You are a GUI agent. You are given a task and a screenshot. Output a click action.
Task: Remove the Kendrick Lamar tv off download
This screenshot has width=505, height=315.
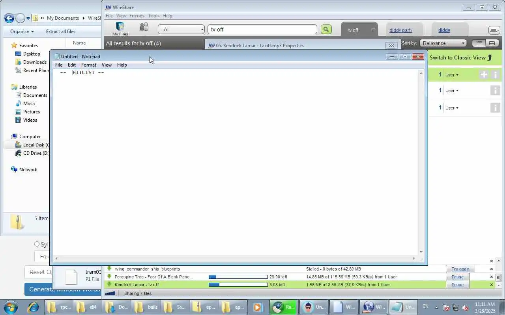click(492, 285)
